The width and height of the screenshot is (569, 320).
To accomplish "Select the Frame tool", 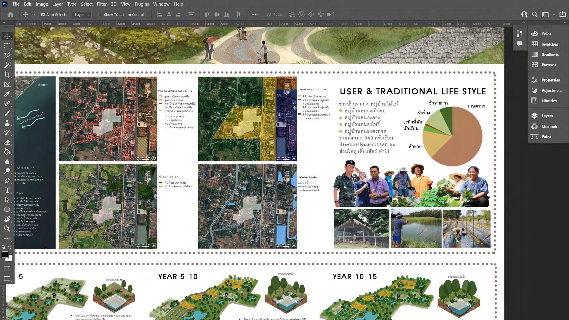I will point(7,84).
